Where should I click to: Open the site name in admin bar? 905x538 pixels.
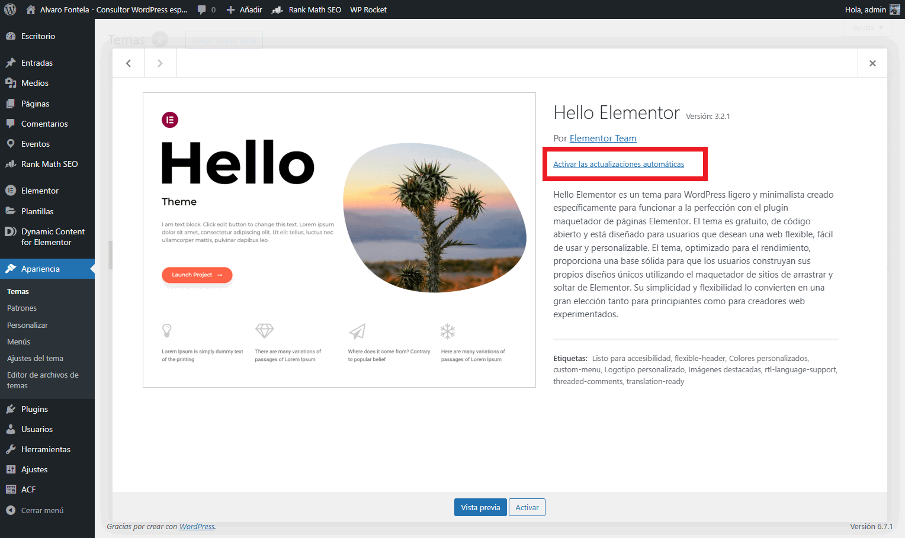114,9
